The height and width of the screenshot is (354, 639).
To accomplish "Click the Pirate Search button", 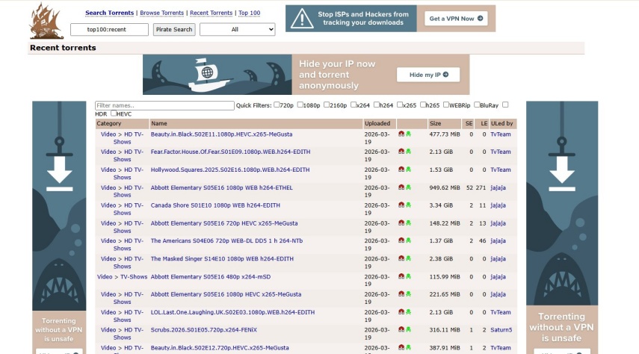I will point(174,29).
